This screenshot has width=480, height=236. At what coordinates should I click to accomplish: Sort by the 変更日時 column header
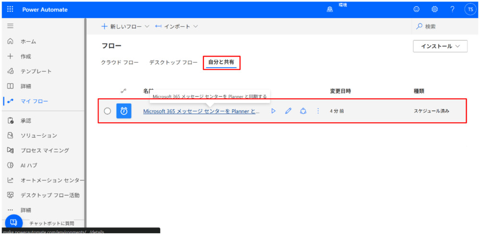340,91
